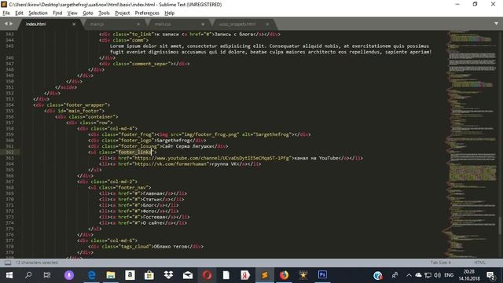Open the Windows Start menu
The height and width of the screenshot is (283, 503).
click(x=9, y=275)
